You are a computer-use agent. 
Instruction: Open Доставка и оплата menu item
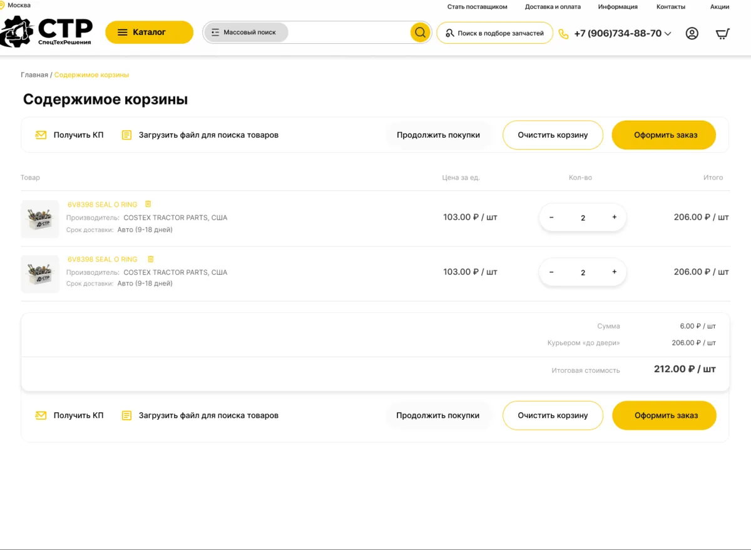[553, 7]
